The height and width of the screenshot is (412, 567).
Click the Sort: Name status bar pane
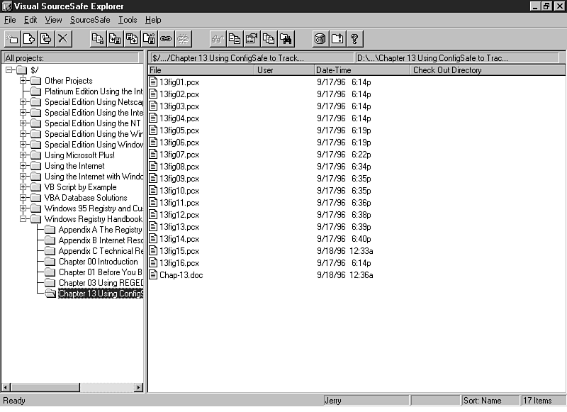click(490, 401)
